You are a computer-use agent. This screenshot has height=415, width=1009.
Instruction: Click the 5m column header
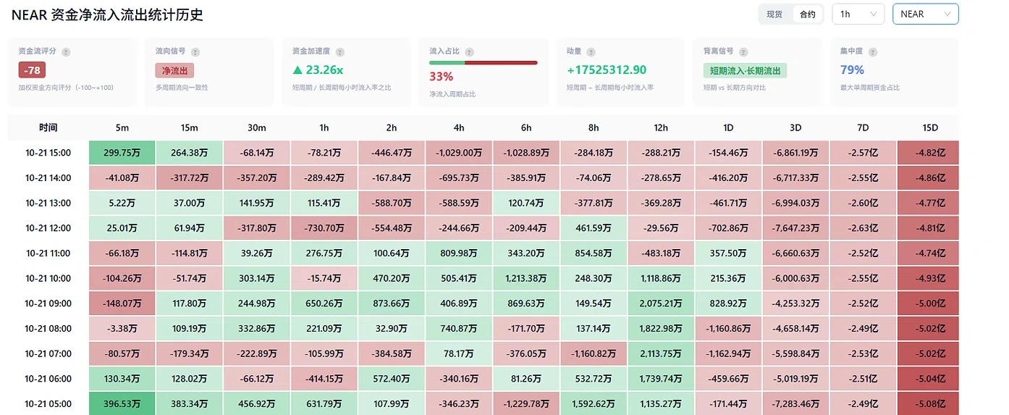click(122, 127)
